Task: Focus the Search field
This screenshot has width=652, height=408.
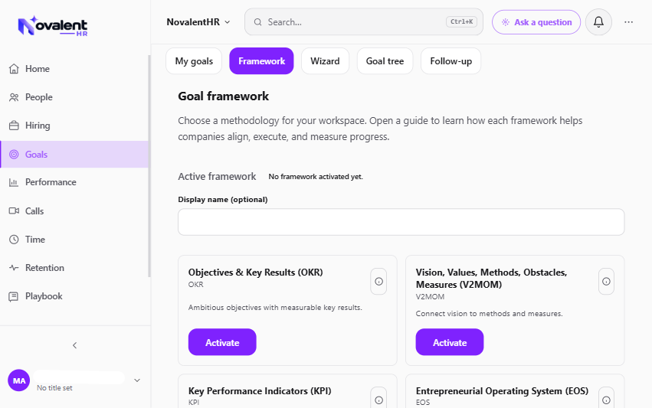Action: 364,22
